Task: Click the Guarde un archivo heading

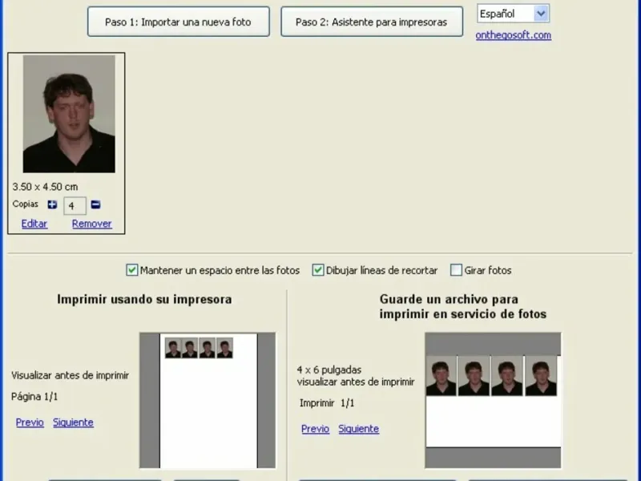Action: (463, 307)
